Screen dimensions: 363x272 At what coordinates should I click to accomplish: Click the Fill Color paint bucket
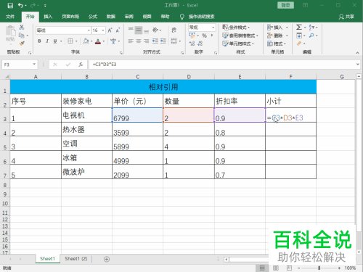point(86,41)
